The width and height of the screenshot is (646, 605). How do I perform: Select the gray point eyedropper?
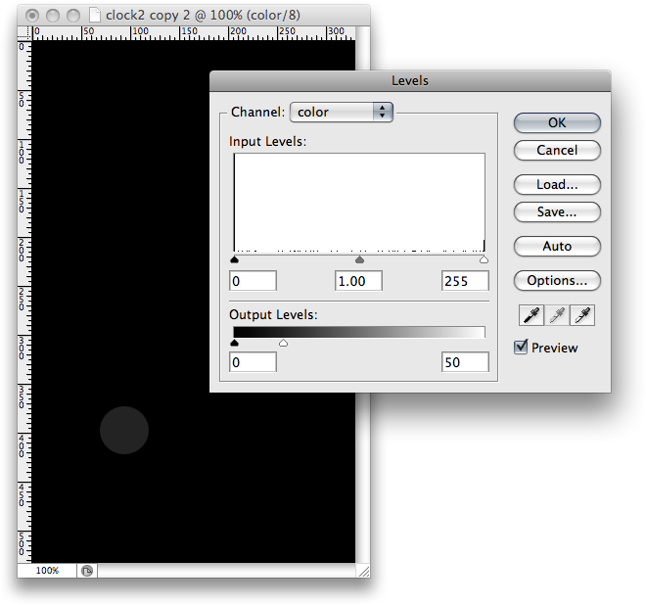click(557, 315)
